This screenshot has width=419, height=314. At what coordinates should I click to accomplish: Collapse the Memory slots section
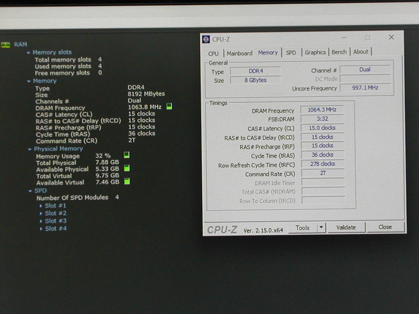(28, 53)
